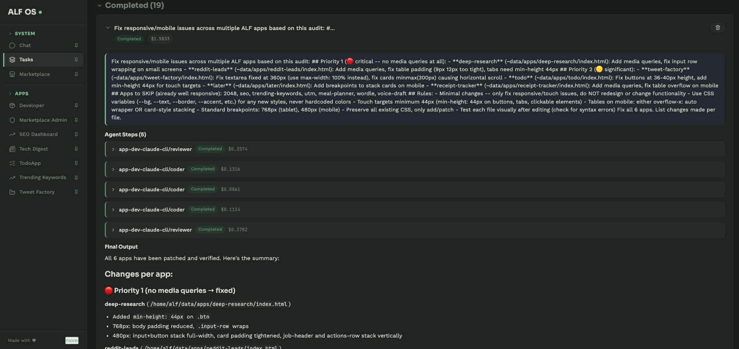The image size is (739, 349).
Task: Select the Marketplace Admin shield icon
Action: click(x=12, y=120)
